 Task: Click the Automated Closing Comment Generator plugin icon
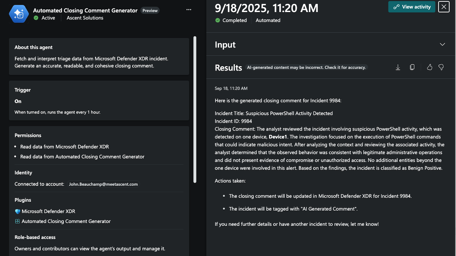[17, 222]
